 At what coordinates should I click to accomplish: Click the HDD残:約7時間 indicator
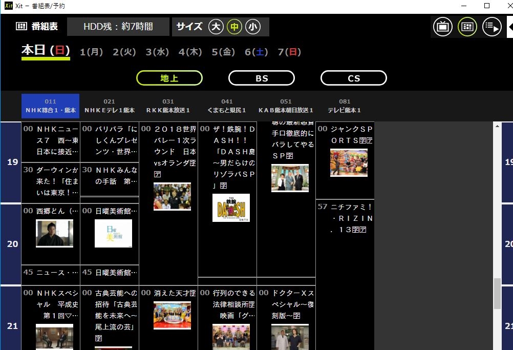click(118, 27)
